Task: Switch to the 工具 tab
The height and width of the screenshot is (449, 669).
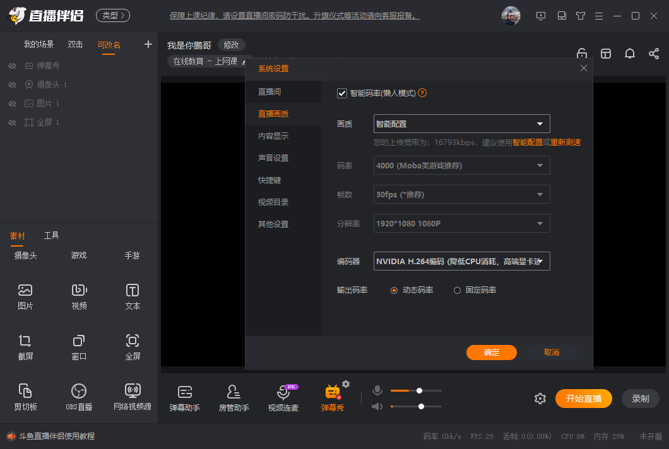Action: (51, 236)
